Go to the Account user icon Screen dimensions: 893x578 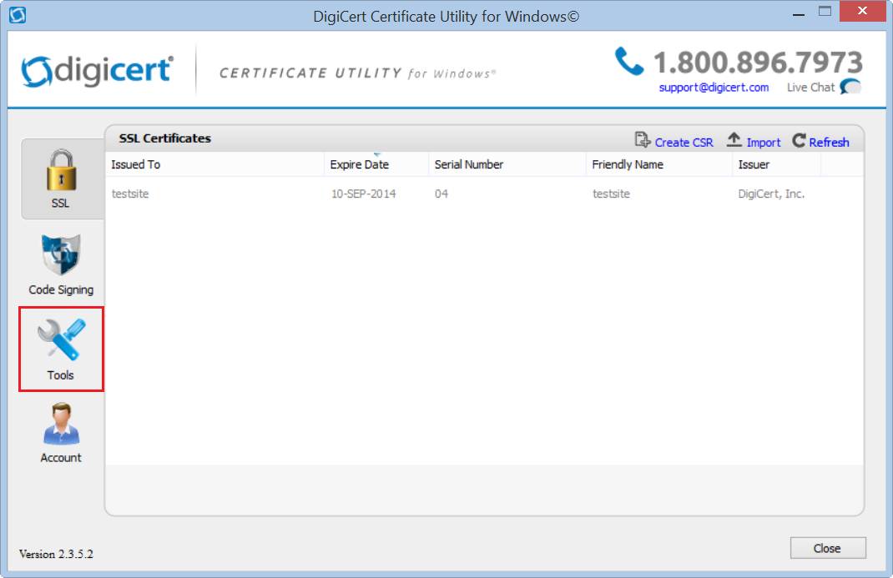(x=61, y=425)
